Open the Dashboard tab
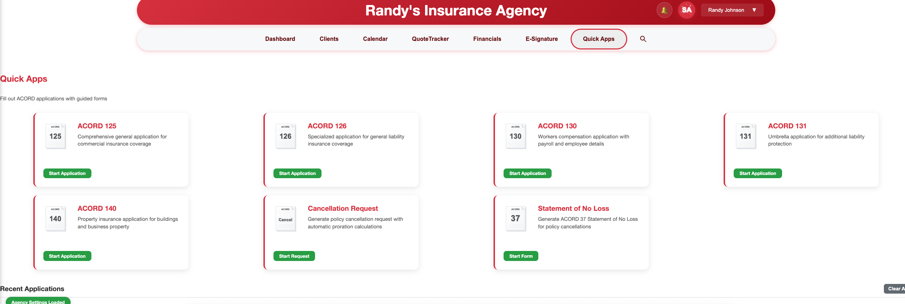Screen dimensions: 905x304 coord(280,39)
